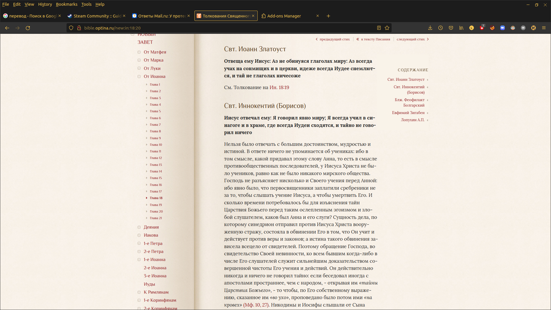Viewport: 551px width, 310px height.
Task: Click the Zoom extension icon
Action: 503,28
